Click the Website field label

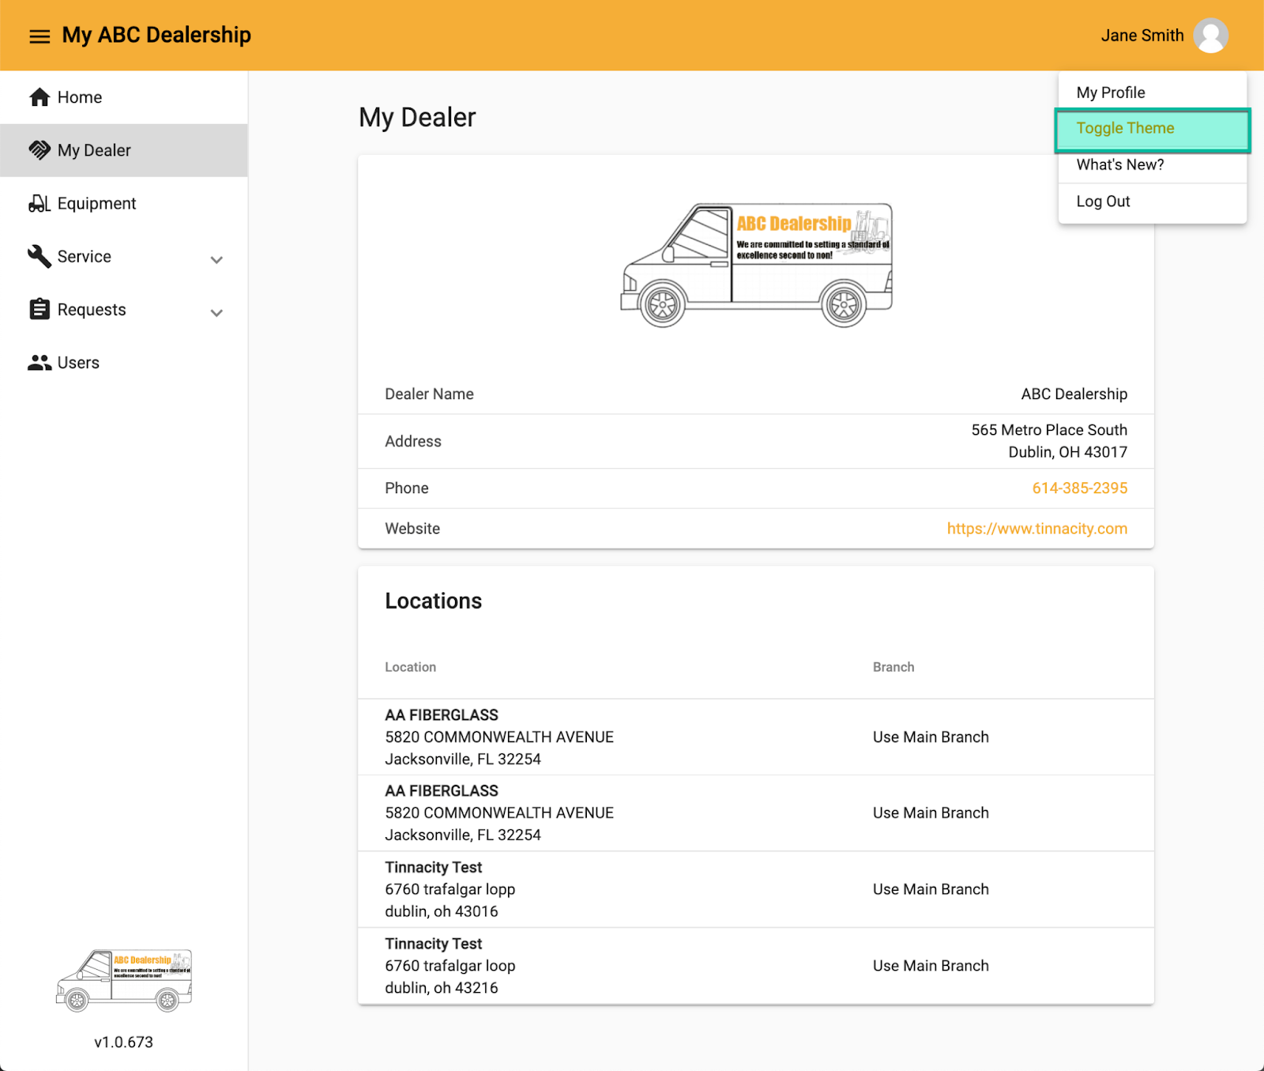click(x=412, y=528)
